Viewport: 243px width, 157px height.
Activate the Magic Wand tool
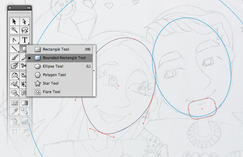point(15,30)
